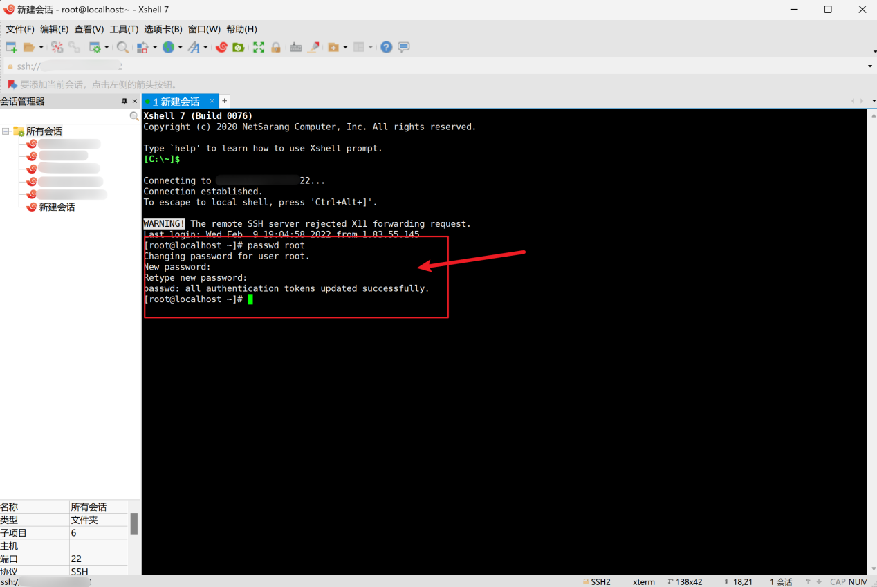Close the 1 新建会话 tab

tap(212, 101)
